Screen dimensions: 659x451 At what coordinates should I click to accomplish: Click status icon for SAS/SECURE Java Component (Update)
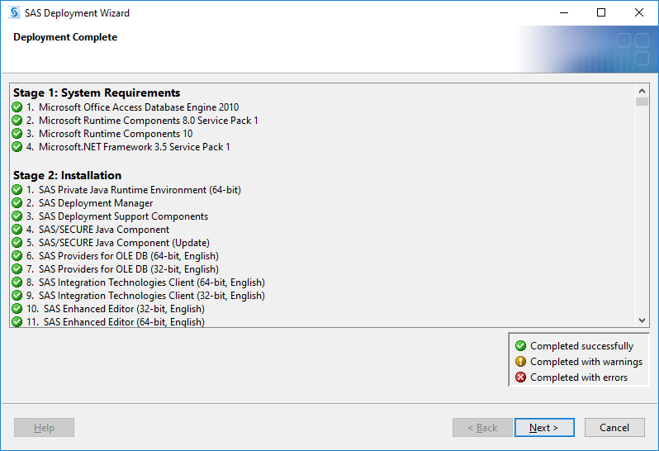17,243
